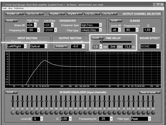Open the Input Selector Optical dropdown
This screenshot has height=125, width=166.
[x=38, y=46]
